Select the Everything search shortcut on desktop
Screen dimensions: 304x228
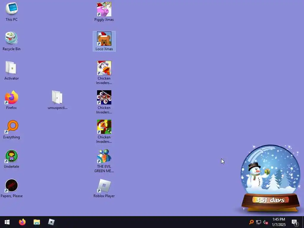pos(12,129)
